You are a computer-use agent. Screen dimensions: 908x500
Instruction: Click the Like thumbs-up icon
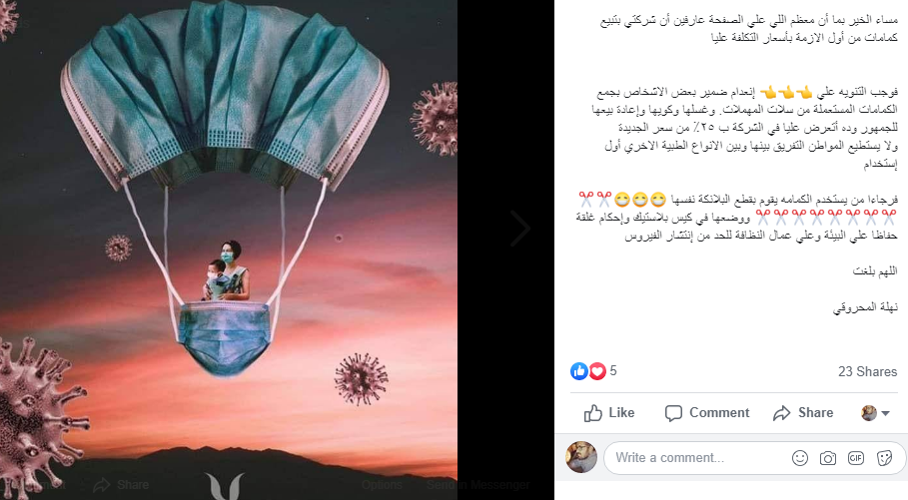[592, 413]
